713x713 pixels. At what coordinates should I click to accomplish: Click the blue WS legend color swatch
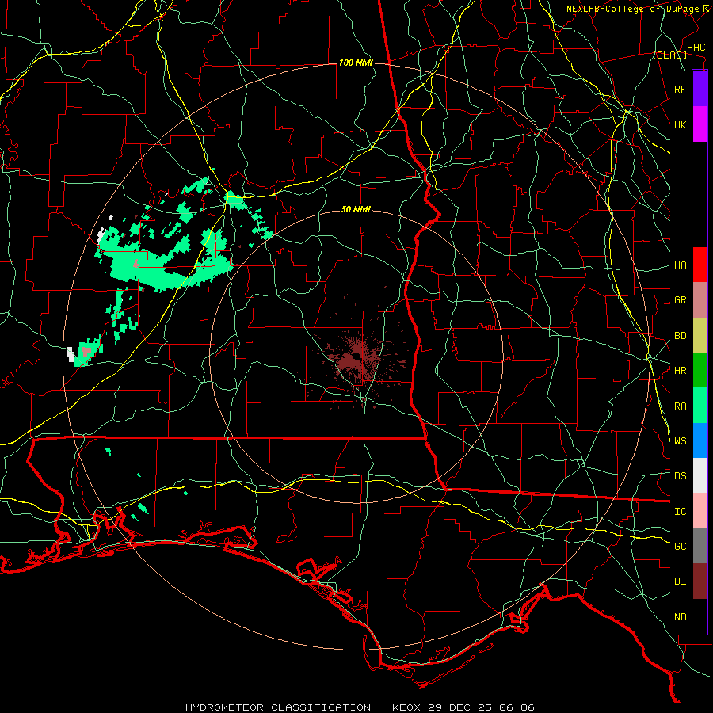(700, 440)
